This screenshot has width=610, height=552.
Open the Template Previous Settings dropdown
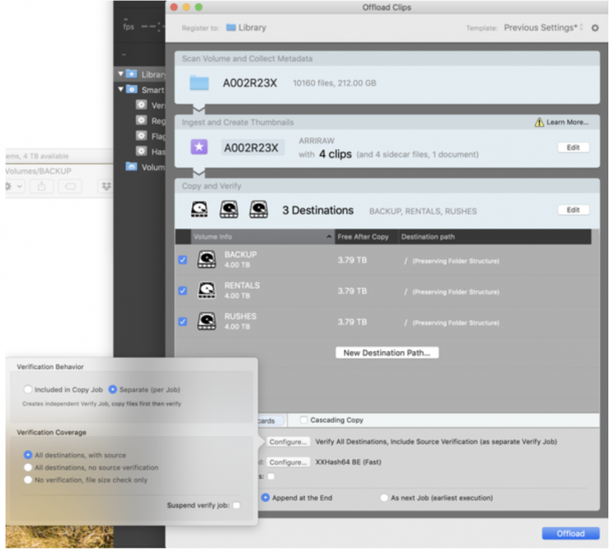tap(543, 28)
